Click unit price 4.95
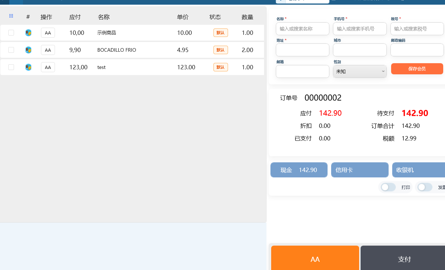This screenshot has width=445, height=270. (183, 50)
